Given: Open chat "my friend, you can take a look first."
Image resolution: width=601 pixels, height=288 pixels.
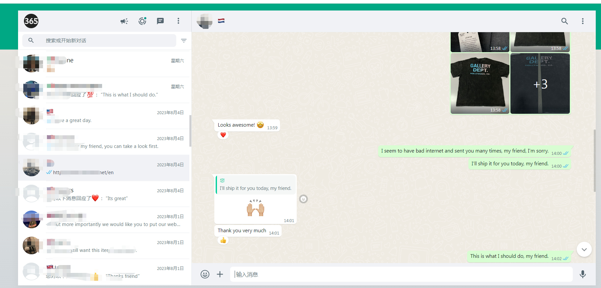Looking at the screenshot, I should click(104, 142).
